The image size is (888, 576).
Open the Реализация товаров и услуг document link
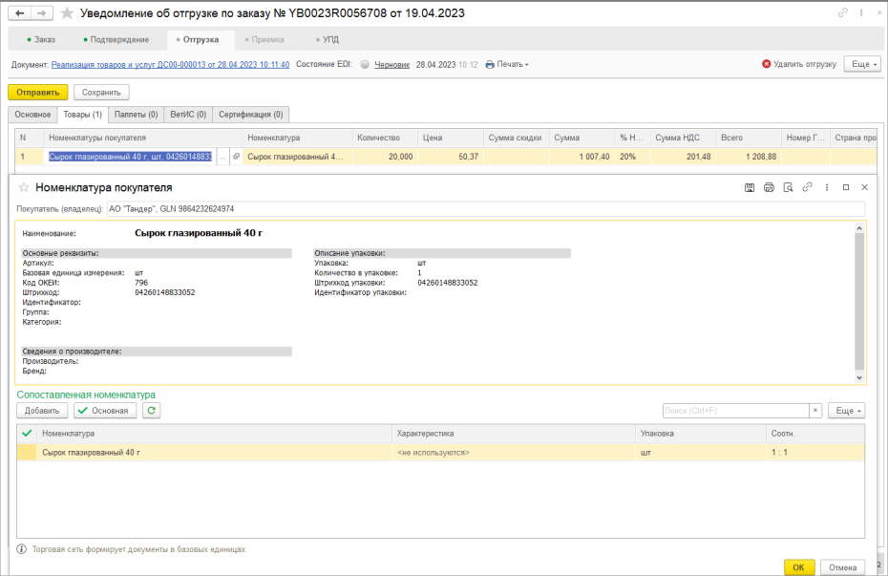pyautogui.click(x=171, y=65)
